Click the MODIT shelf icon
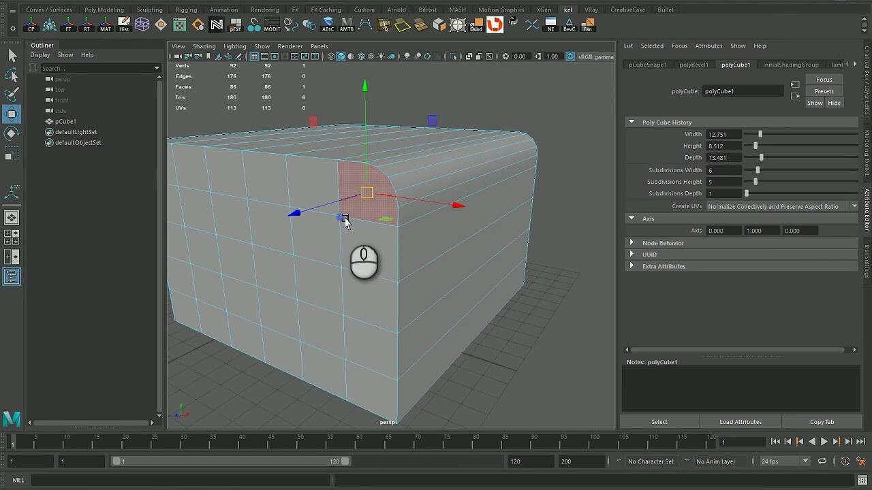Screen dimensions: 872x490 272,24
